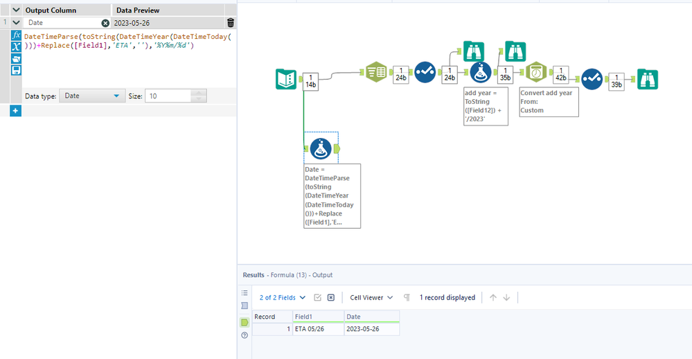Select the second Select tool after 42b
Viewport: 692px width, 359px height.
pos(592,79)
